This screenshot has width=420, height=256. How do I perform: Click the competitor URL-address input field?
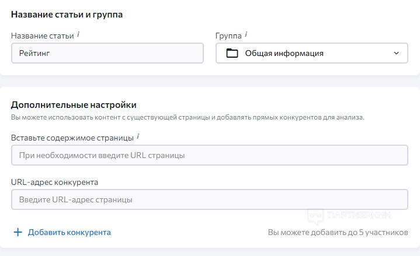[x=209, y=199]
